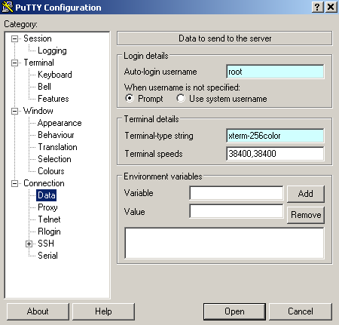Collapse the Terminal tree node

point(15,63)
